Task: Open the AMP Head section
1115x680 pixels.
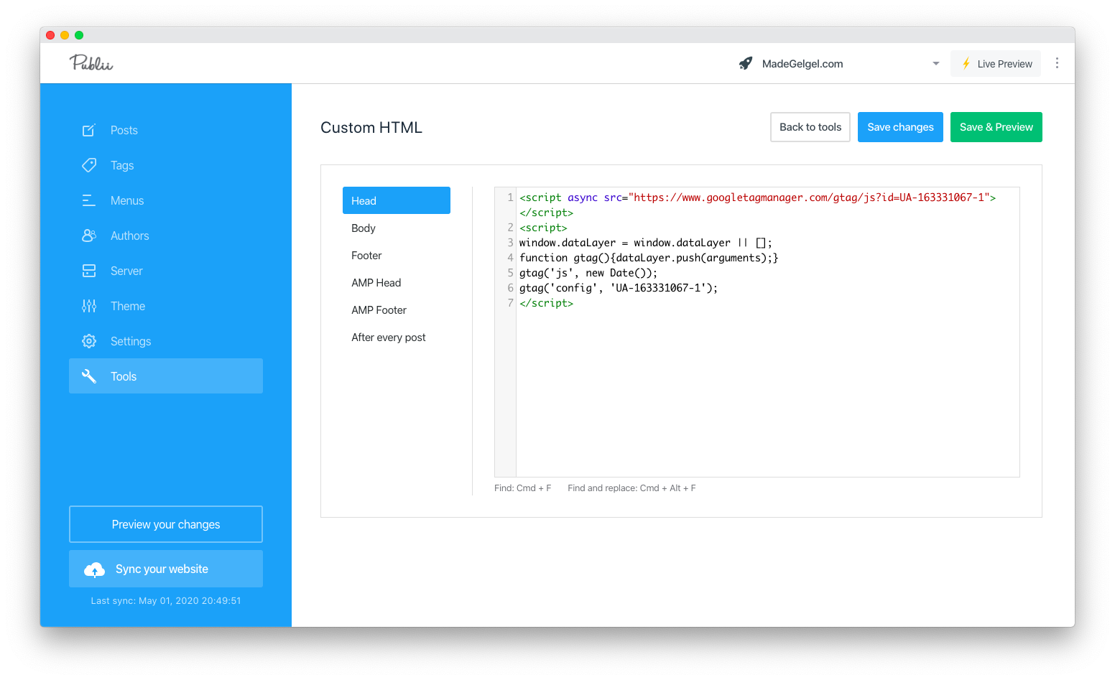Action: click(376, 283)
